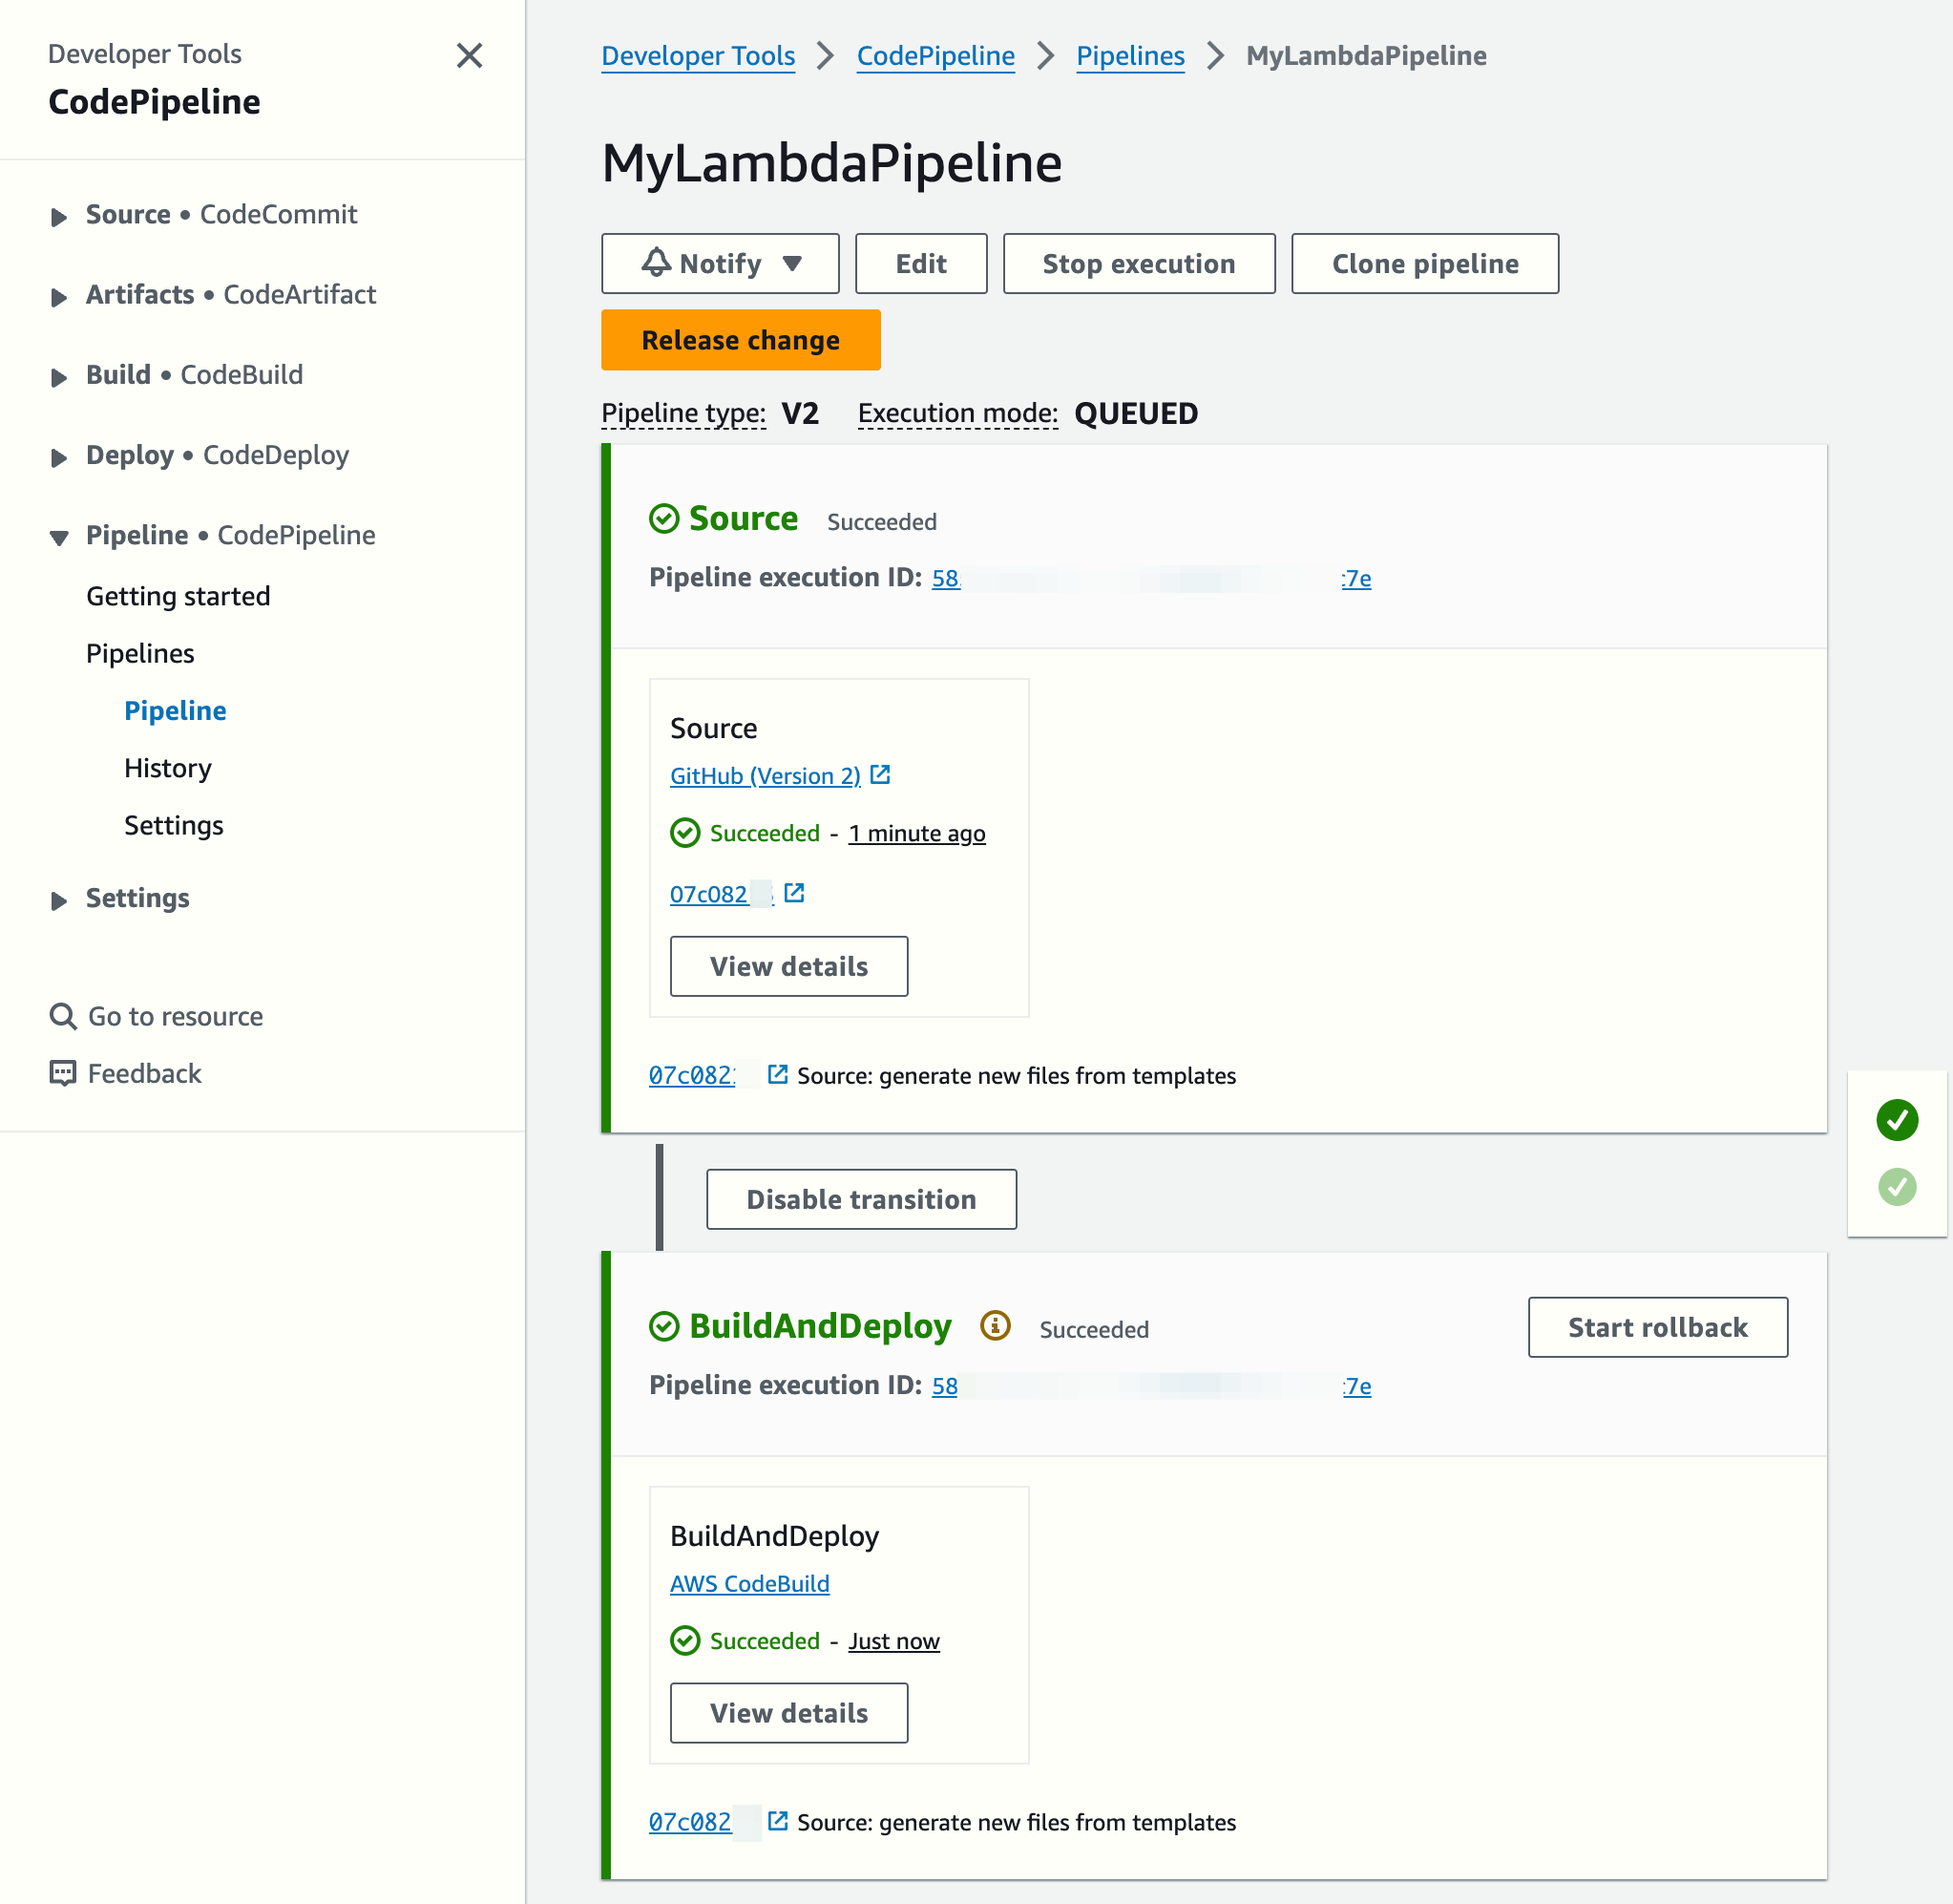Click the success checkmark beside Source stage heading
This screenshot has height=1904, width=1953.
pos(663,519)
